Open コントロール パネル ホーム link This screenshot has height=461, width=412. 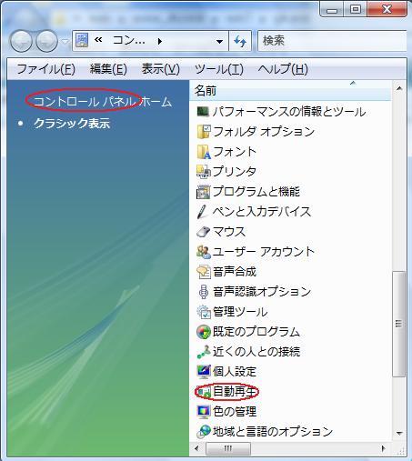point(103,101)
